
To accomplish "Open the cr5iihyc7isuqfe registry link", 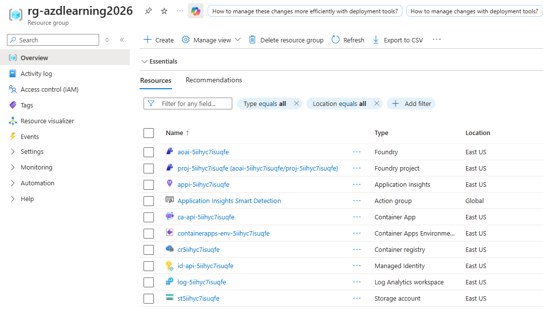I will (x=198, y=249).
